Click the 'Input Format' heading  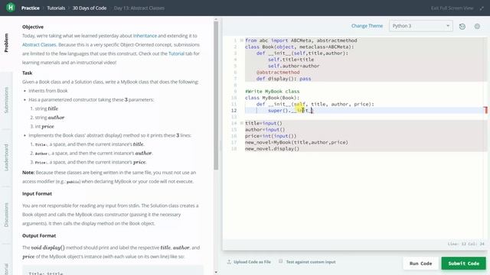click(37, 193)
